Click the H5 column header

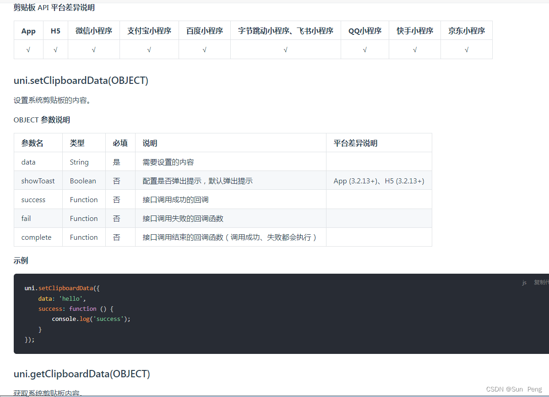tap(55, 31)
